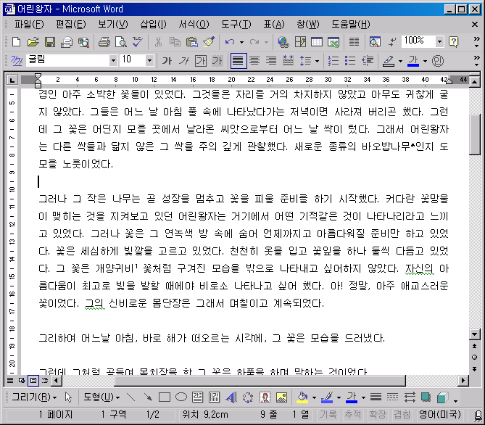485x425 pixels.
Task: Insert a hyperlink with the globe icon
Action: [x=283, y=42]
